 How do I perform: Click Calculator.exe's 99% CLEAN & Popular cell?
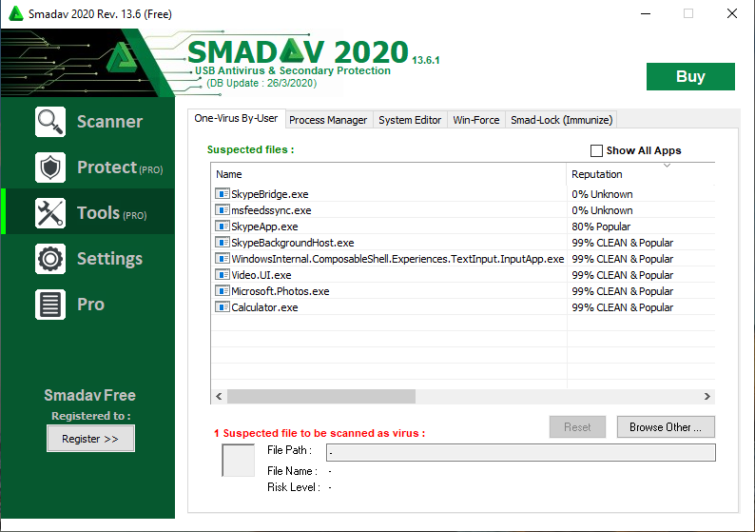622,307
